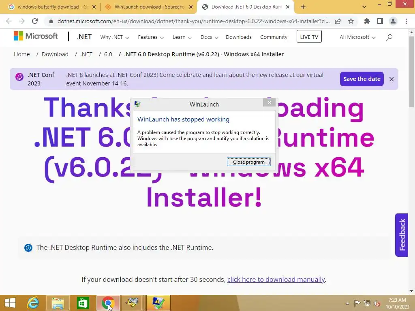Viewport: 415px width, 311px height.
Task: Show hidden tray icons arrow
Action: (347, 303)
